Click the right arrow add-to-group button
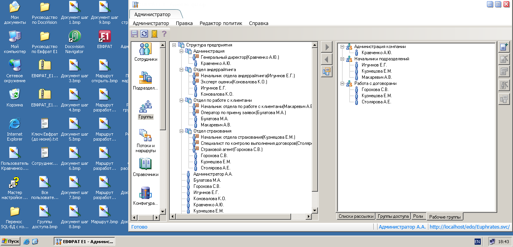Screen dimensions: 513x247 click(327, 47)
